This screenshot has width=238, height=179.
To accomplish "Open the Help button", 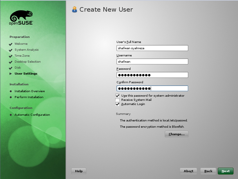I will [x=79, y=171].
